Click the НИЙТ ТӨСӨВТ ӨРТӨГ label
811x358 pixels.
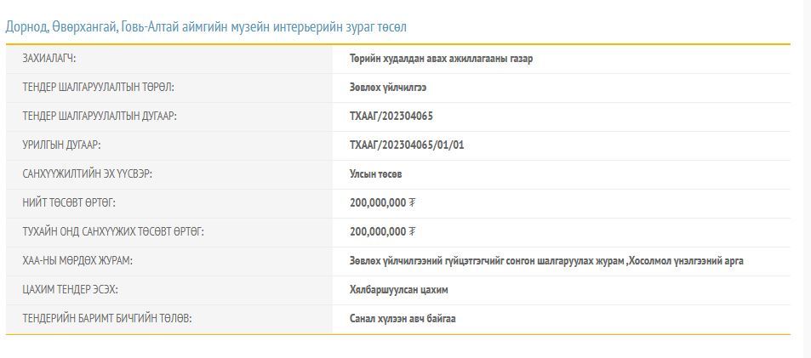pyautogui.click(x=69, y=203)
